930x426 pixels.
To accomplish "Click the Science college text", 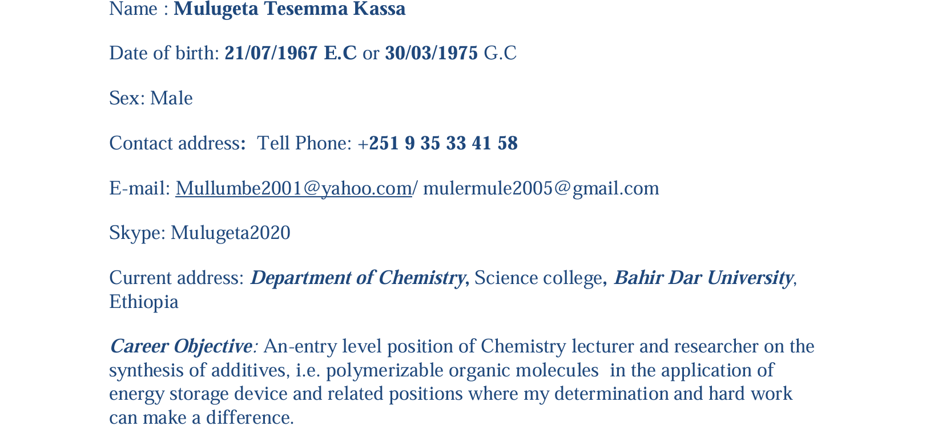I will pyautogui.click(x=538, y=278).
